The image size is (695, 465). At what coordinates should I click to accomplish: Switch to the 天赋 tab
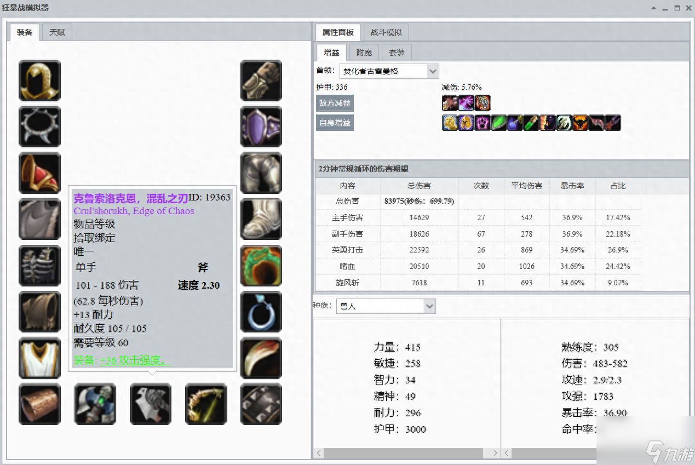57,32
